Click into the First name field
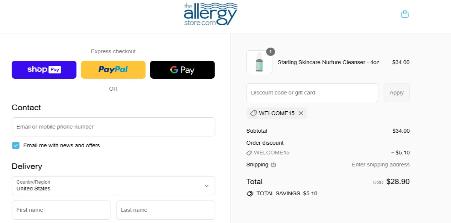Screen dimensions: 451x223 pyautogui.click(x=61, y=210)
